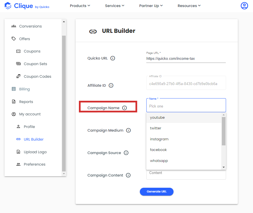Click the Upload Logo file icon
The image size is (253, 213).
(x=19, y=152)
